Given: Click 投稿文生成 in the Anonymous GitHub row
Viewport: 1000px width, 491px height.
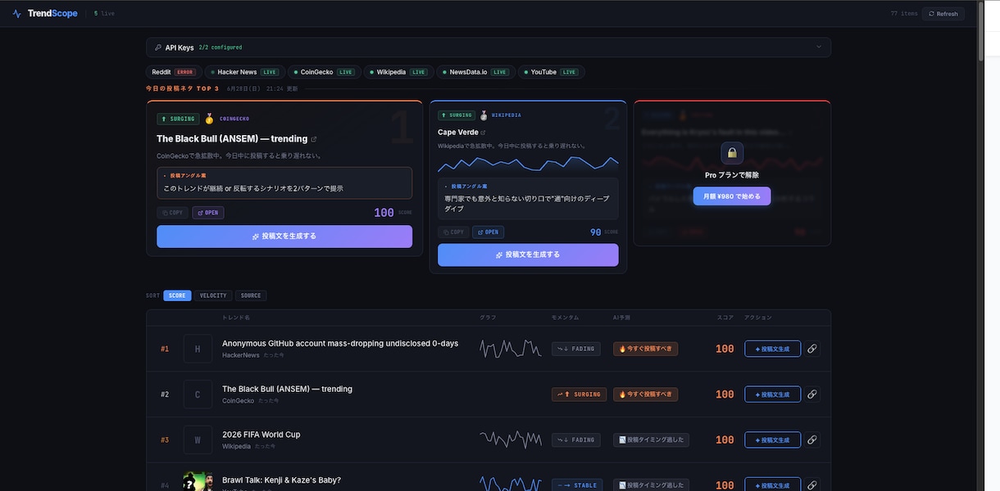Looking at the screenshot, I should tap(772, 349).
